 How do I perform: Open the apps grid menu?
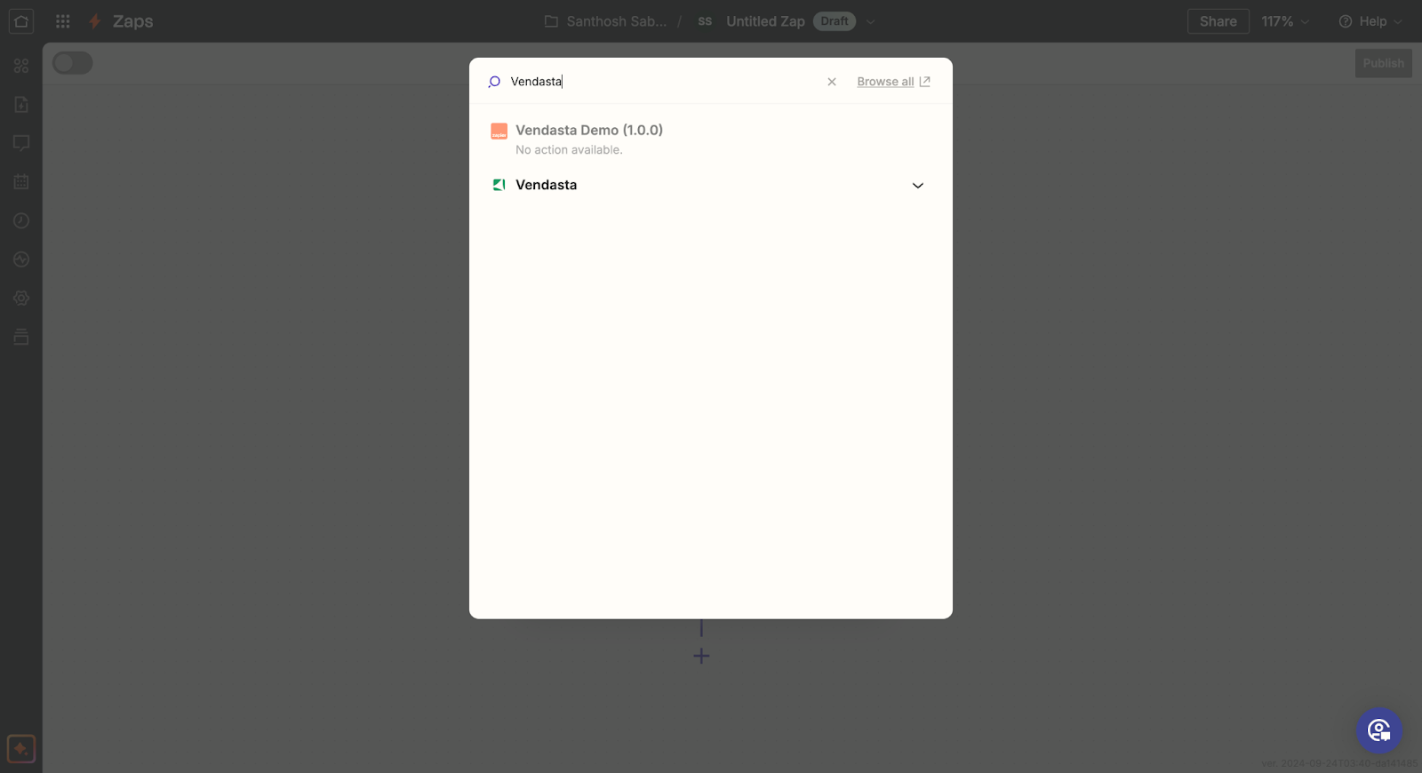pyautogui.click(x=63, y=21)
